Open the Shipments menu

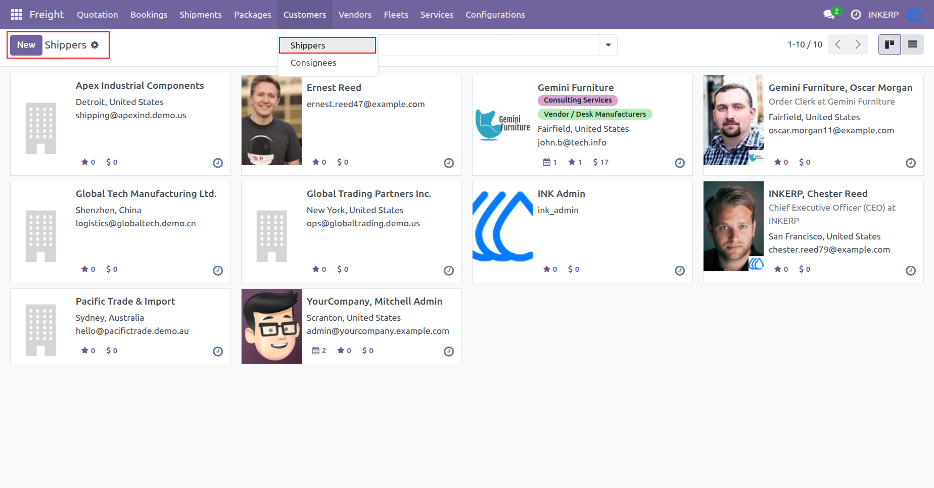point(201,15)
